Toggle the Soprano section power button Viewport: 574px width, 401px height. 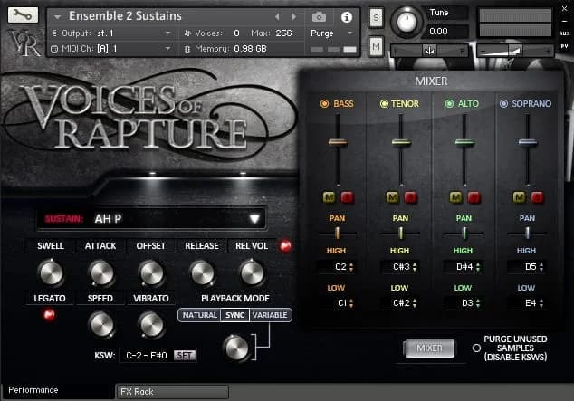[503, 103]
